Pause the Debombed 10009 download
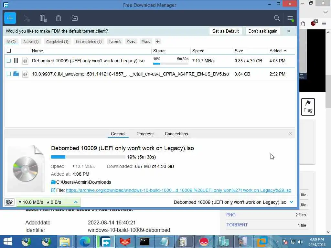 point(16,61)
